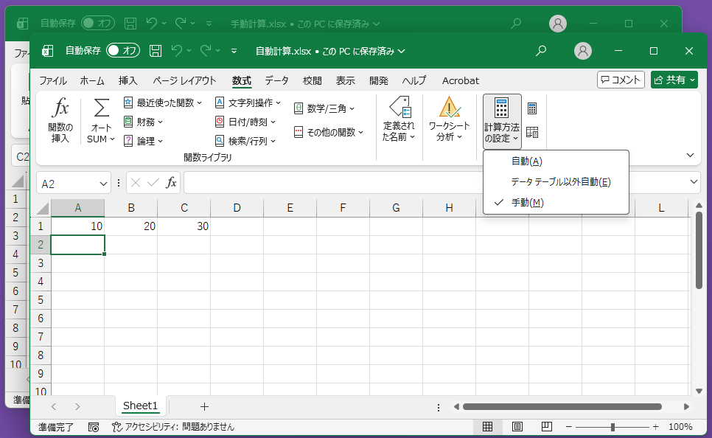Open Lookup/Reference (検索/行列) functions dropdown
The image size is (712, 438).
[245, 141]
